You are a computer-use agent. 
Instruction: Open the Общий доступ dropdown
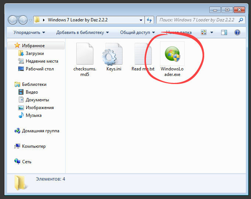coord(137,32)
